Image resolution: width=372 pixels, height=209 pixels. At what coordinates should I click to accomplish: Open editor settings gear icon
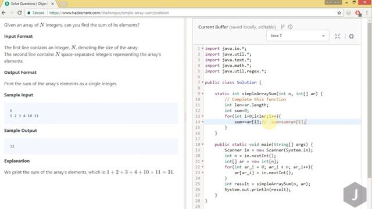(351, 36)
